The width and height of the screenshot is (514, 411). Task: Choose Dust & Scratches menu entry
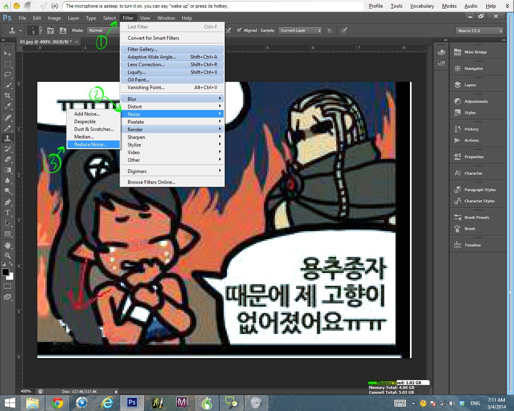pos(93,129)
